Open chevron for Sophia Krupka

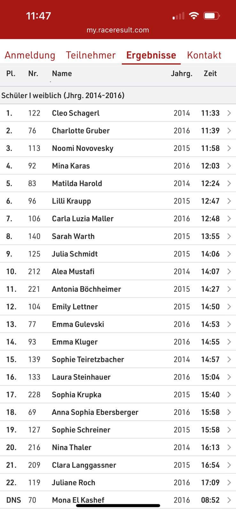229,395
